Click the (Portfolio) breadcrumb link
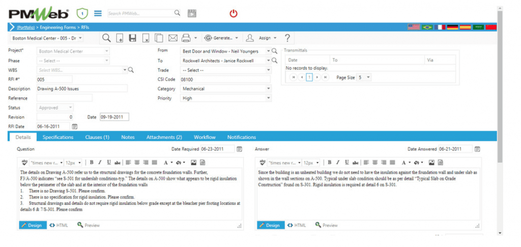 tap(25, 28)
